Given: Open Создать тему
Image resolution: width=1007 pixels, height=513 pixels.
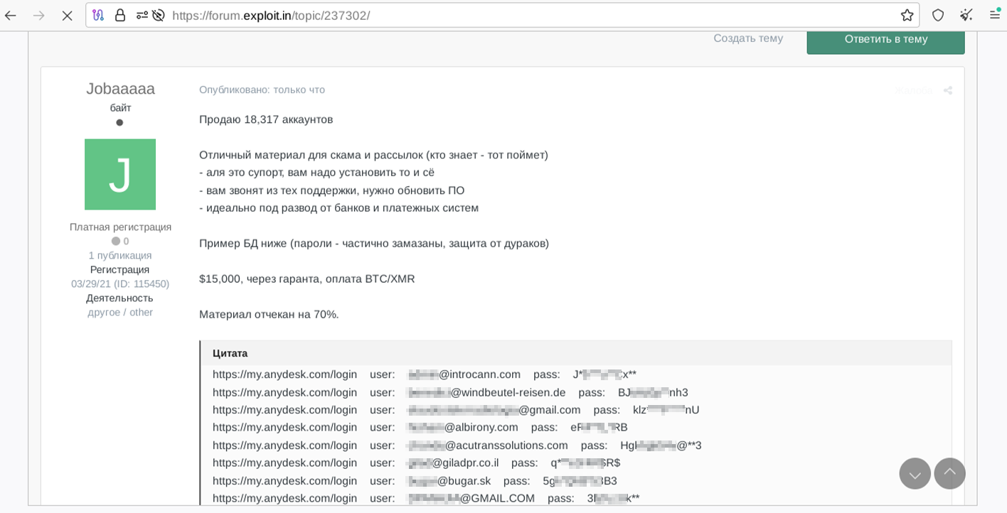Looking at the screenshot, I should (747, 39).
